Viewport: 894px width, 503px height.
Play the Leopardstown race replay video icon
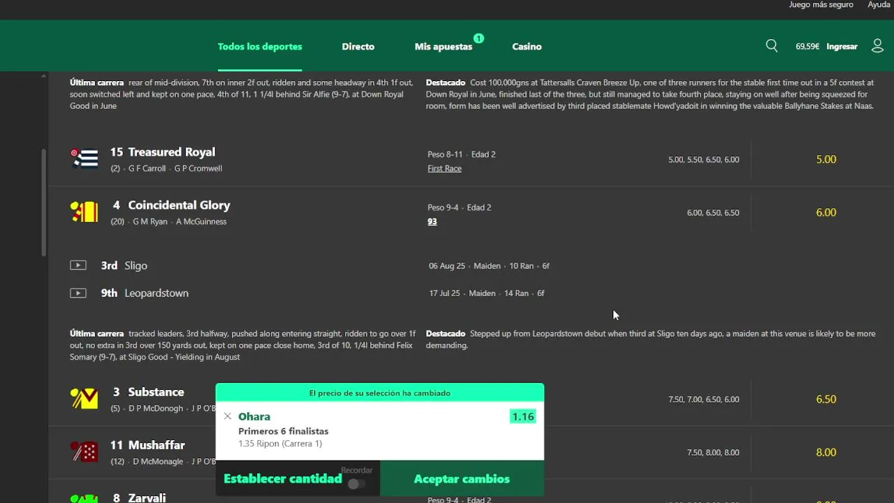tap(78, 293)
